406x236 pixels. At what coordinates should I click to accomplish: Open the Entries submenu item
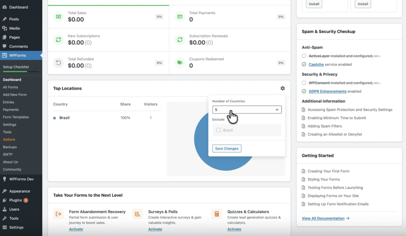pos(9,103)
